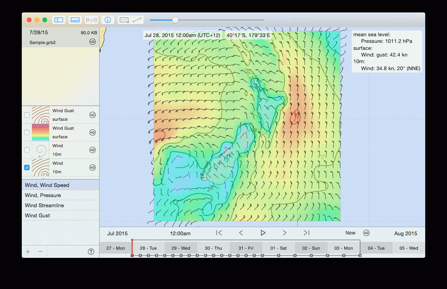Image resolution: width=447 pixels, height=289 pixels.
Task: Click the toolbar zoom slider handle
Action: pyautogui.click(x=175, y=20)
